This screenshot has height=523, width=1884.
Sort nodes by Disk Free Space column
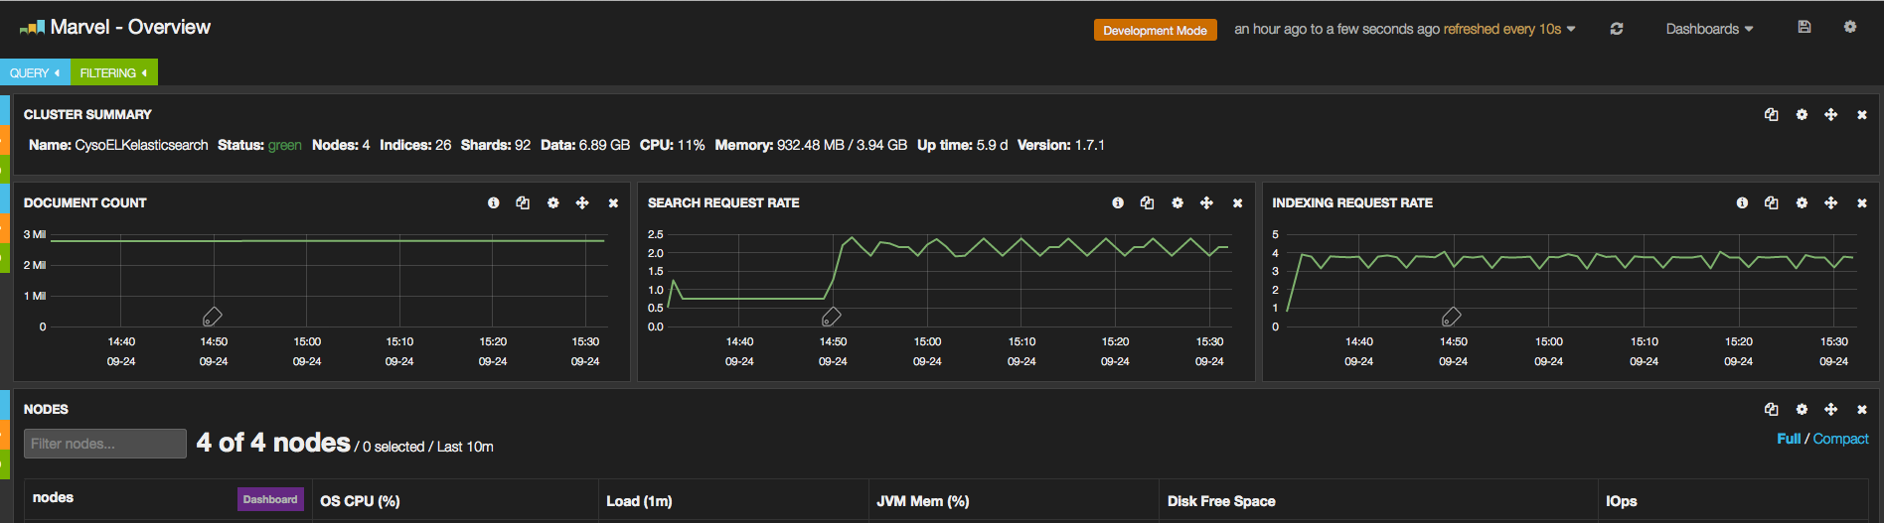[1221, 501]
